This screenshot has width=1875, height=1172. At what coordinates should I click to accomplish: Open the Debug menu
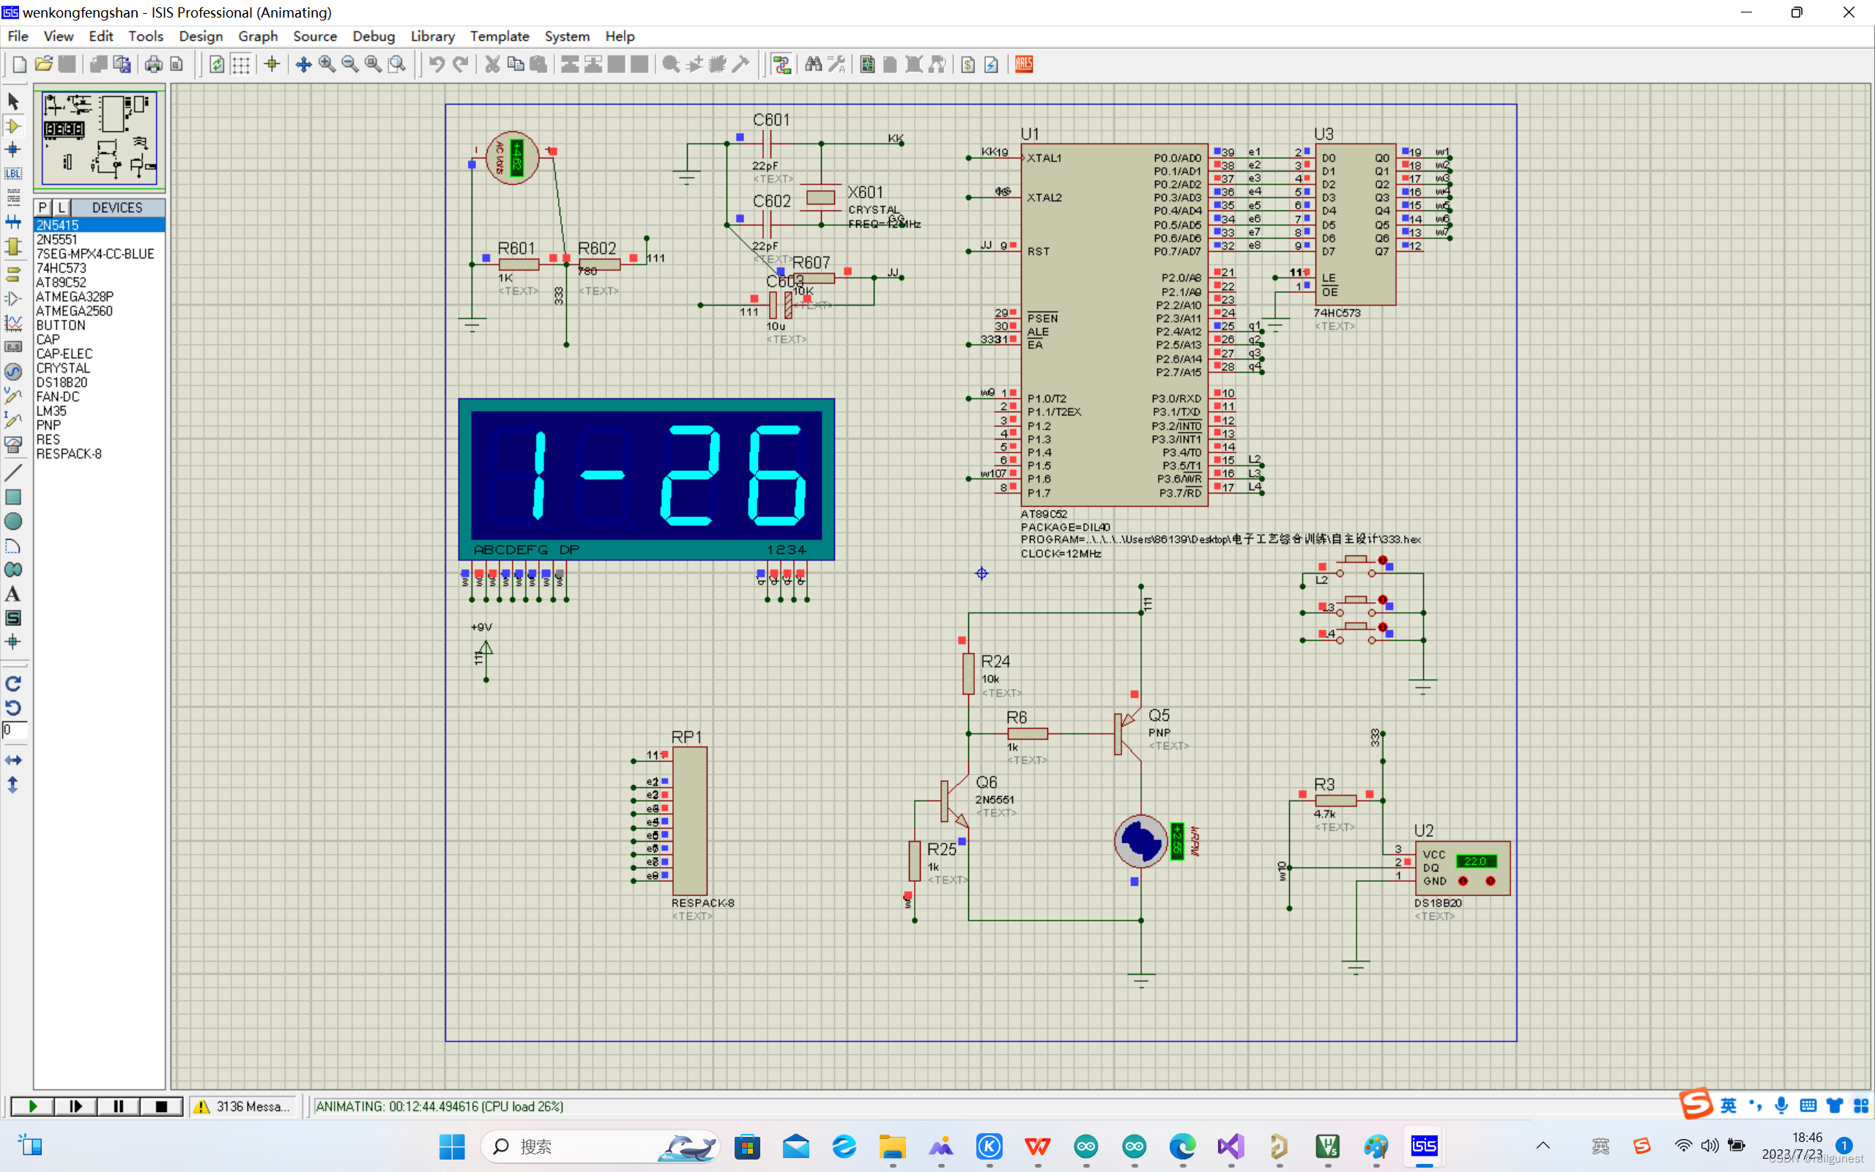[374, 37]
